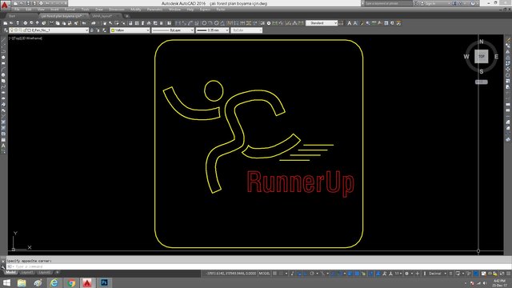
Task: Select the Move modify tool
Action: 508,70
